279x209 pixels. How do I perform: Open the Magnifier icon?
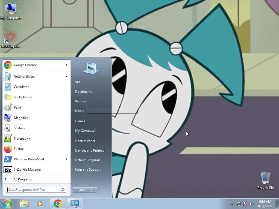tap(8, 118)
